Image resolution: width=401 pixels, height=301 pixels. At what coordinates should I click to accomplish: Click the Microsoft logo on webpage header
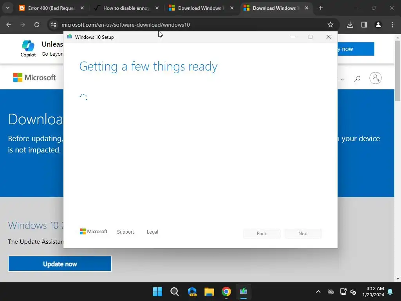(x=34, y=77)
